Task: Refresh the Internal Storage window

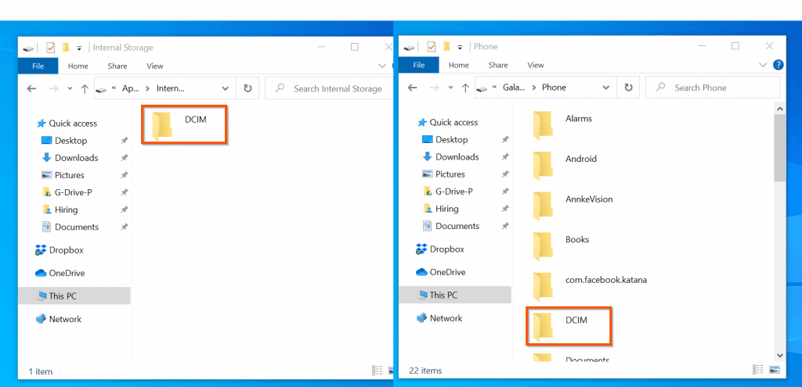Action: coord(247,88)
